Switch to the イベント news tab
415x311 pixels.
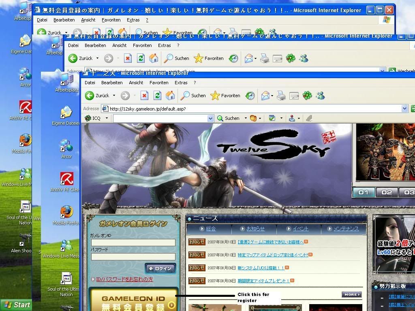pyautogui.click(x=300, y=229)
